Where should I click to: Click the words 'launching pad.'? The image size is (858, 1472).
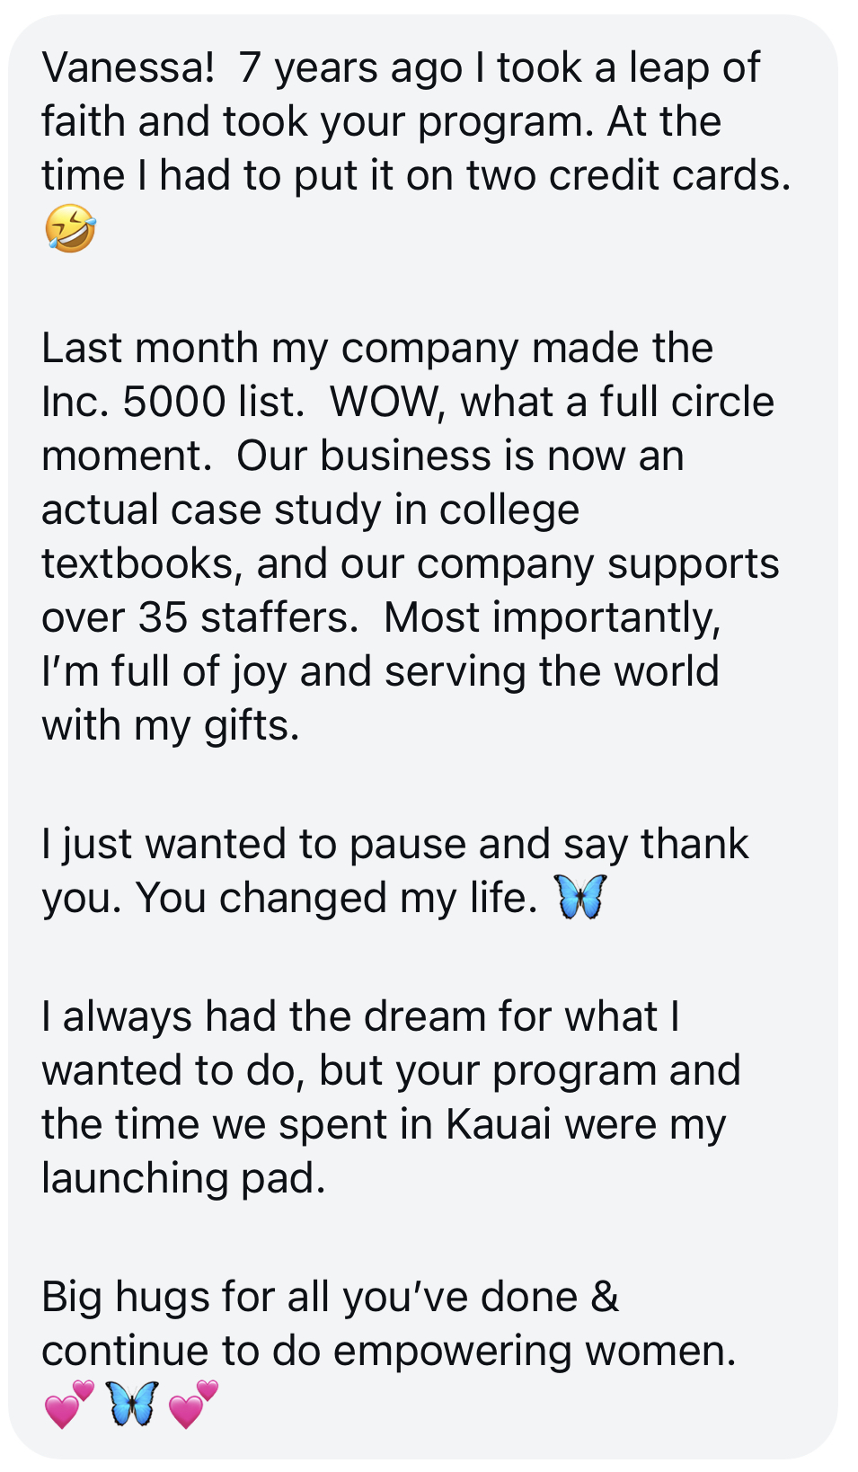[x=183, y=1179]
